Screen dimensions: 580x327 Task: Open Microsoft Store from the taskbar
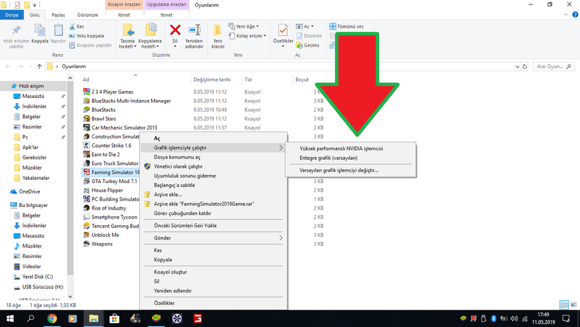pos(114,319)
